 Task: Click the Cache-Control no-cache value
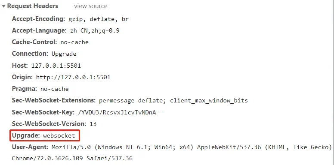click(x=74, y=42)
